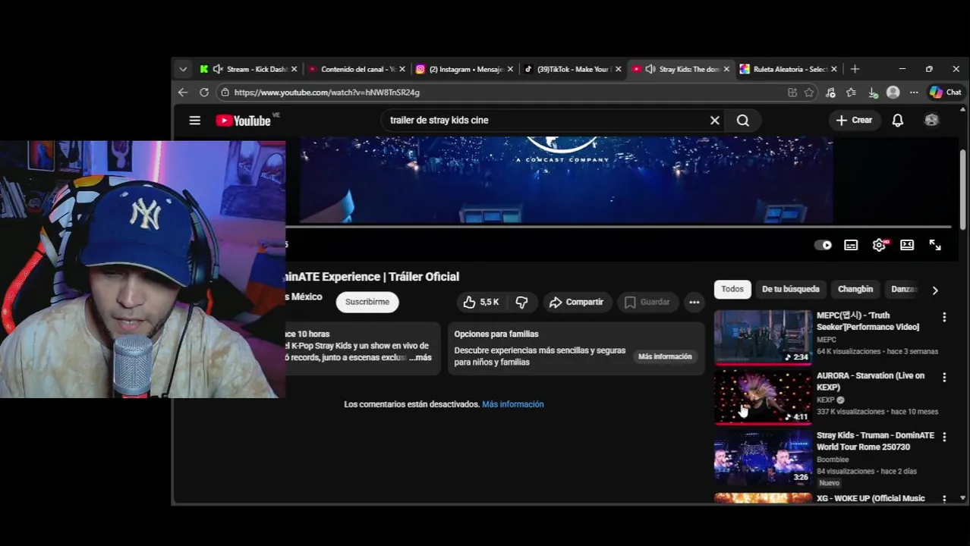Switch to Stream - Kick Dashboard tab
970x546 pixels.
[x=247, y=69]
